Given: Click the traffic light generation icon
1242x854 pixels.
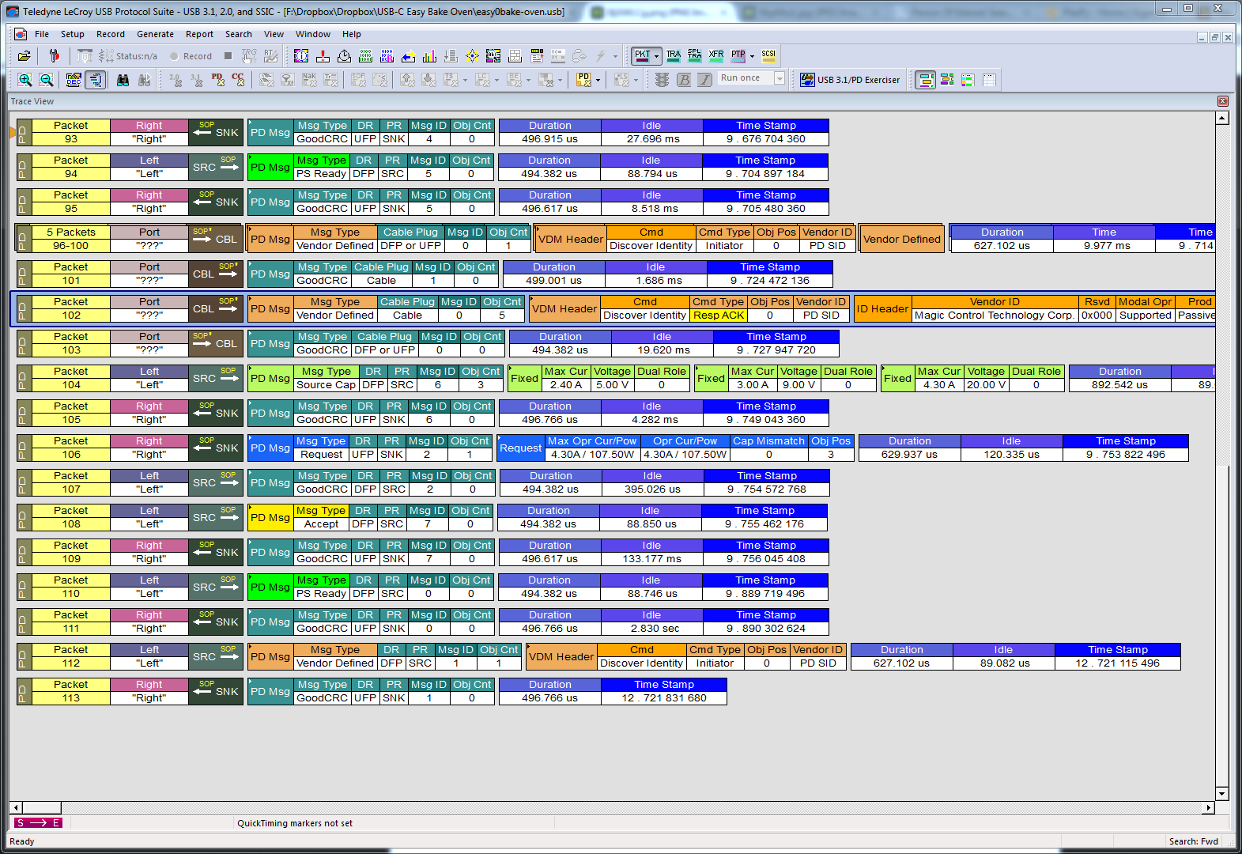Looking at the screenshot, I should 663,80.
